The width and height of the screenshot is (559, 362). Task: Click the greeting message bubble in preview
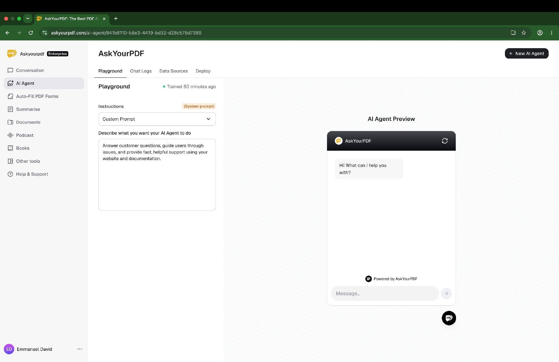click(x=369, y=169)
